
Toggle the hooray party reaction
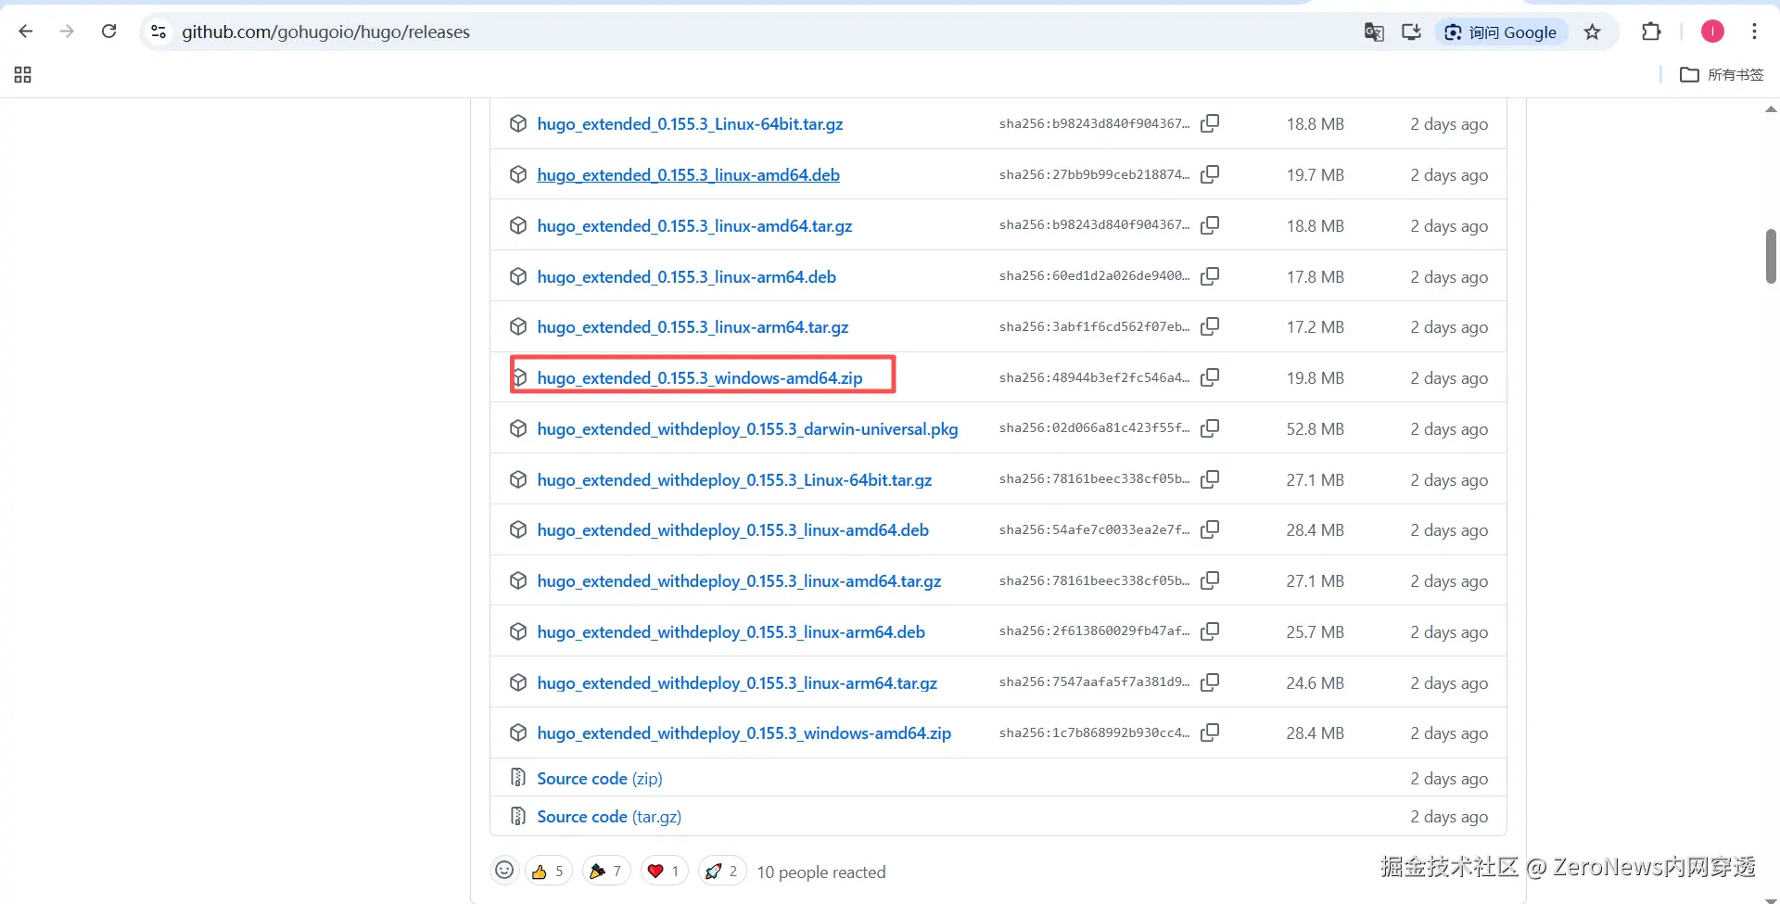click(x=606, y=872)
